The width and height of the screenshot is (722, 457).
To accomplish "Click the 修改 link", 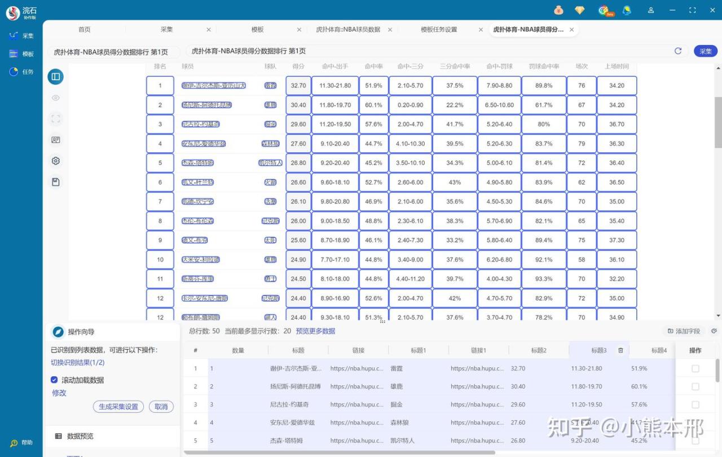I will click(59, 393).
